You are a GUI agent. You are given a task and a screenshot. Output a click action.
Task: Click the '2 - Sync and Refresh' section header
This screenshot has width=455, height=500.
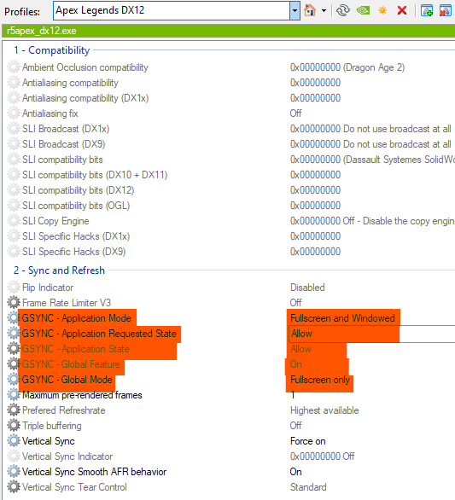pos(59,270)
